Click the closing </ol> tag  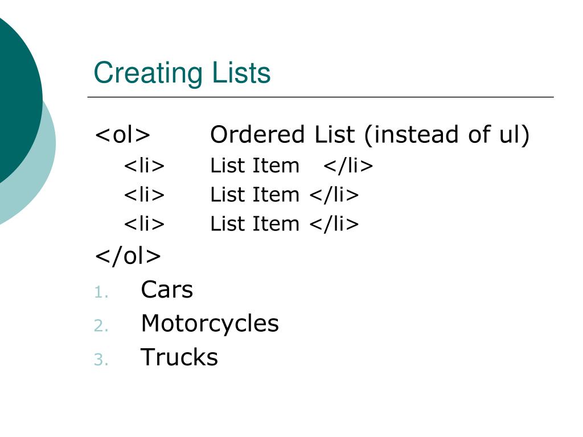coord(128,256)
